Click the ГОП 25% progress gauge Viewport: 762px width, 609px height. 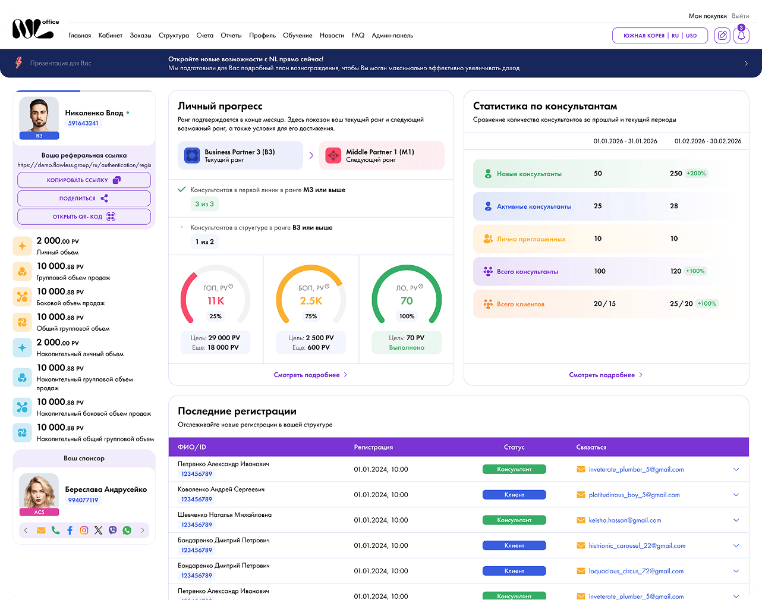[215, 296]
